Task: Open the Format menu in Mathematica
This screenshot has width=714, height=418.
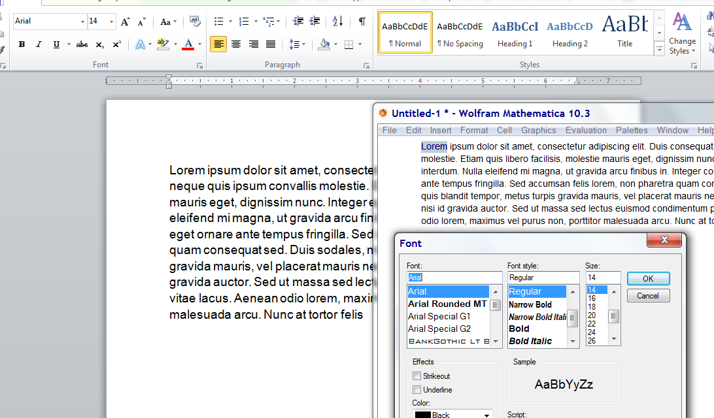Action: pyautogui.click(x=473, y=130)
